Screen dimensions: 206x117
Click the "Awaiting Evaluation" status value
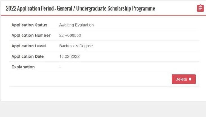pos(76,25)
